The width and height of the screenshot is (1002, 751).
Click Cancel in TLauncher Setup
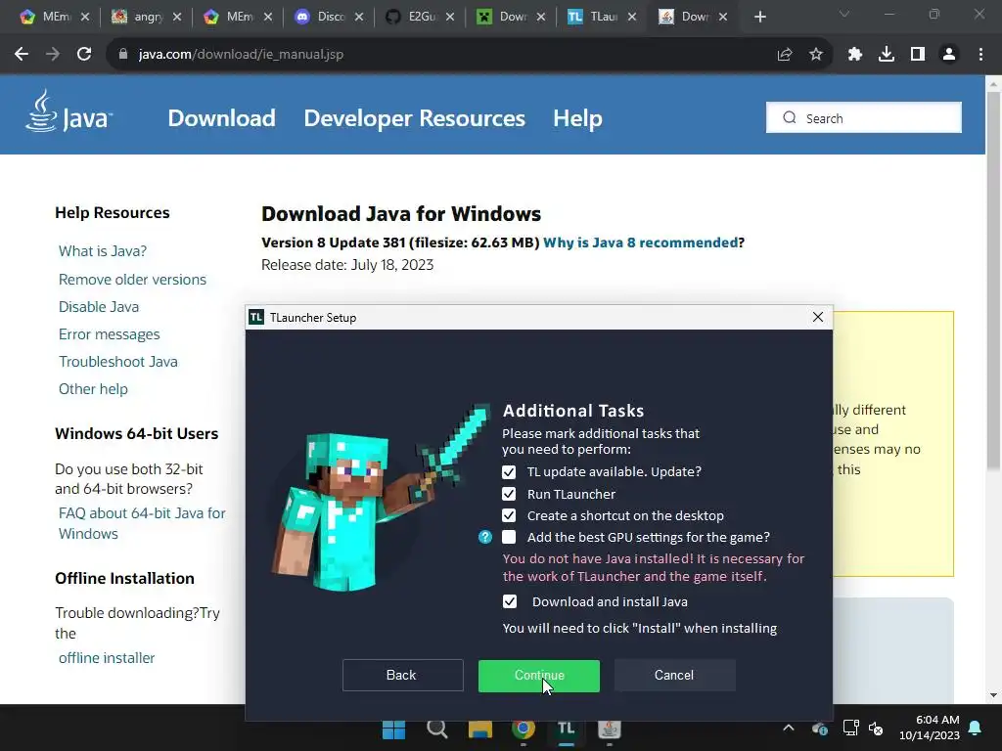(x=675, y=676)
